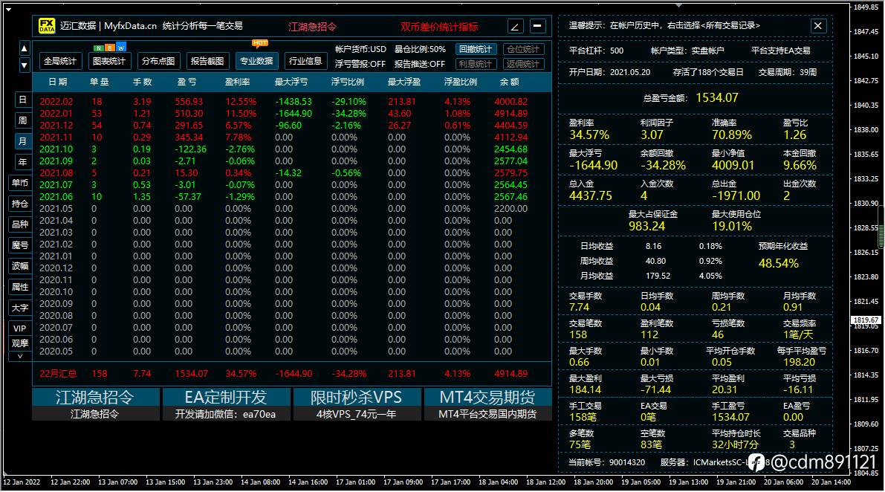This screenshot has width=885, height=492.
Task: Click the angle-shaped icon button in the header
Action: point(515,26)
